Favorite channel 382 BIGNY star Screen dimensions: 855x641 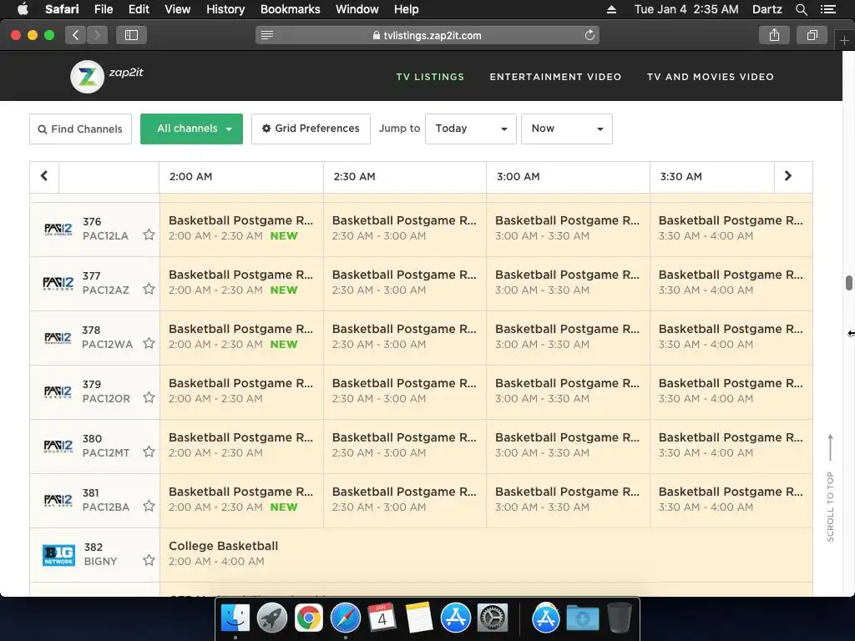click(x=149, y=560)
